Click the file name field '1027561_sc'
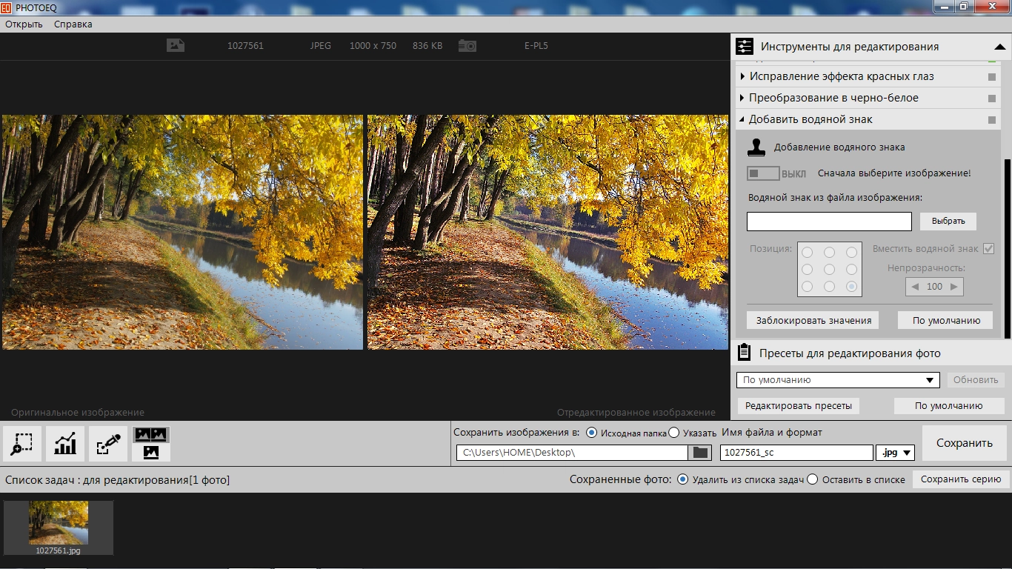 (796, 453)
